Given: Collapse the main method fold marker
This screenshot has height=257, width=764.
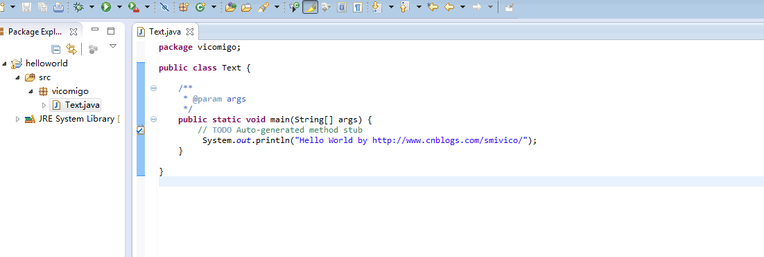Looking at the screenshot, I should click(x=153, y=119).
